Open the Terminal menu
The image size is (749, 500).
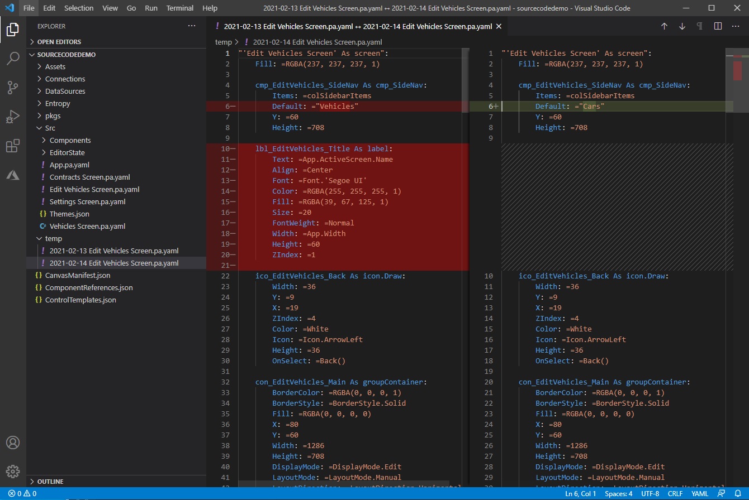point(179,8)
